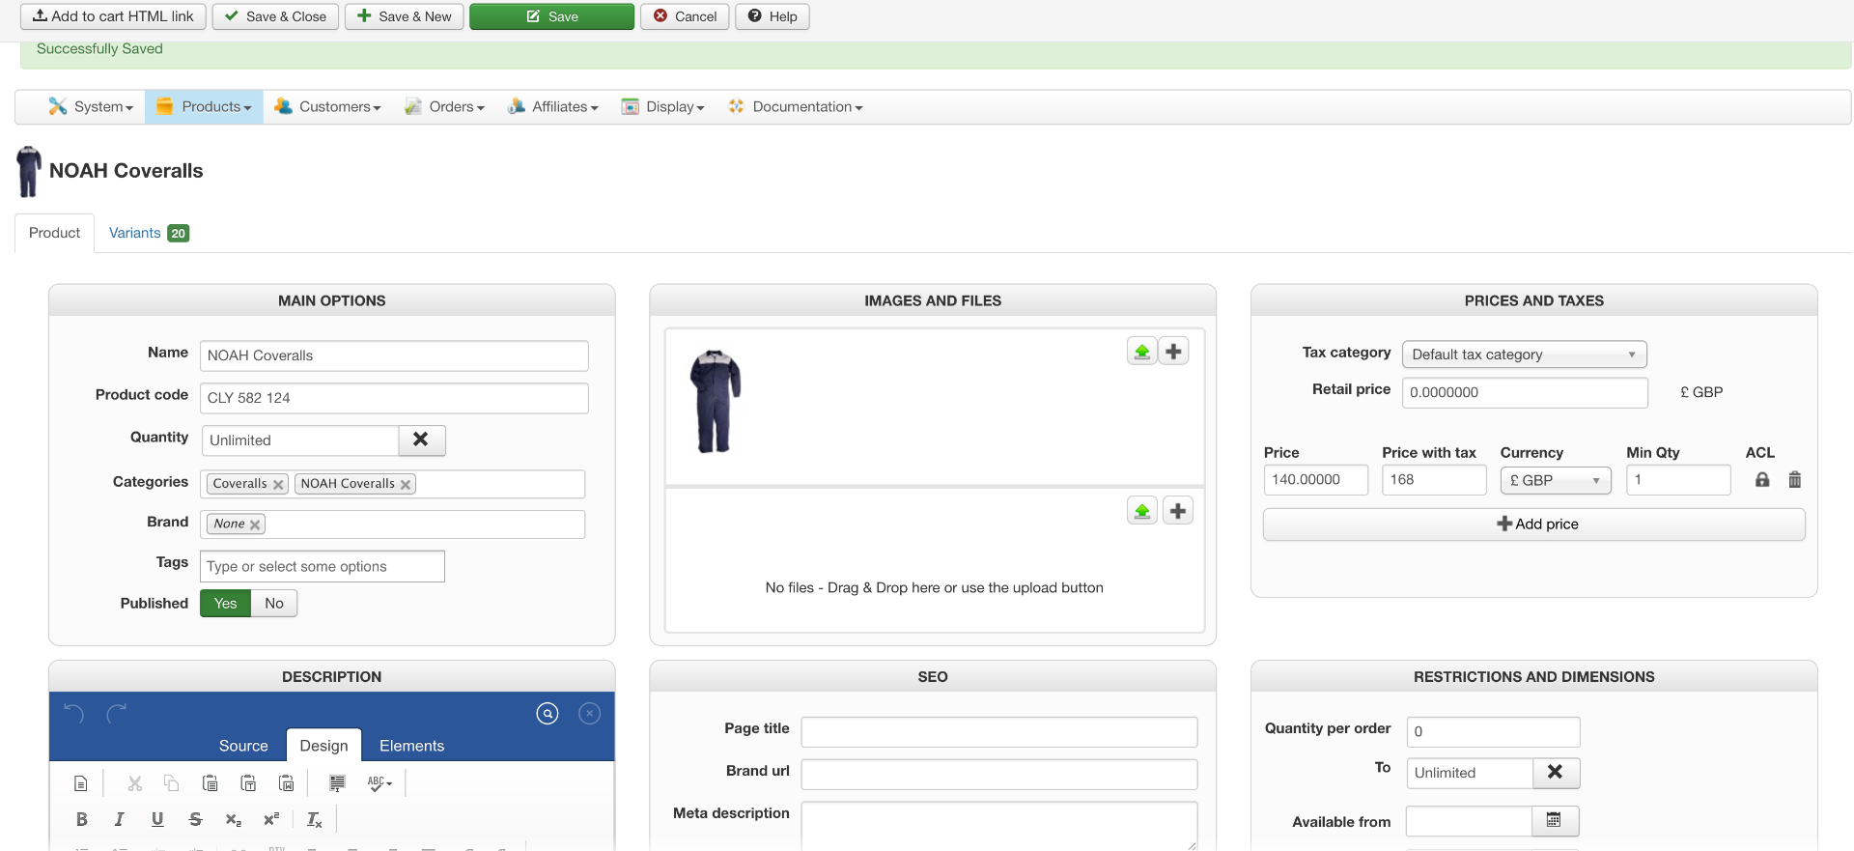The width and height of the screenshot is (1854, 851).
Task: Paste into the description editor
Action: pyautogui.click(x=211, y=783)
